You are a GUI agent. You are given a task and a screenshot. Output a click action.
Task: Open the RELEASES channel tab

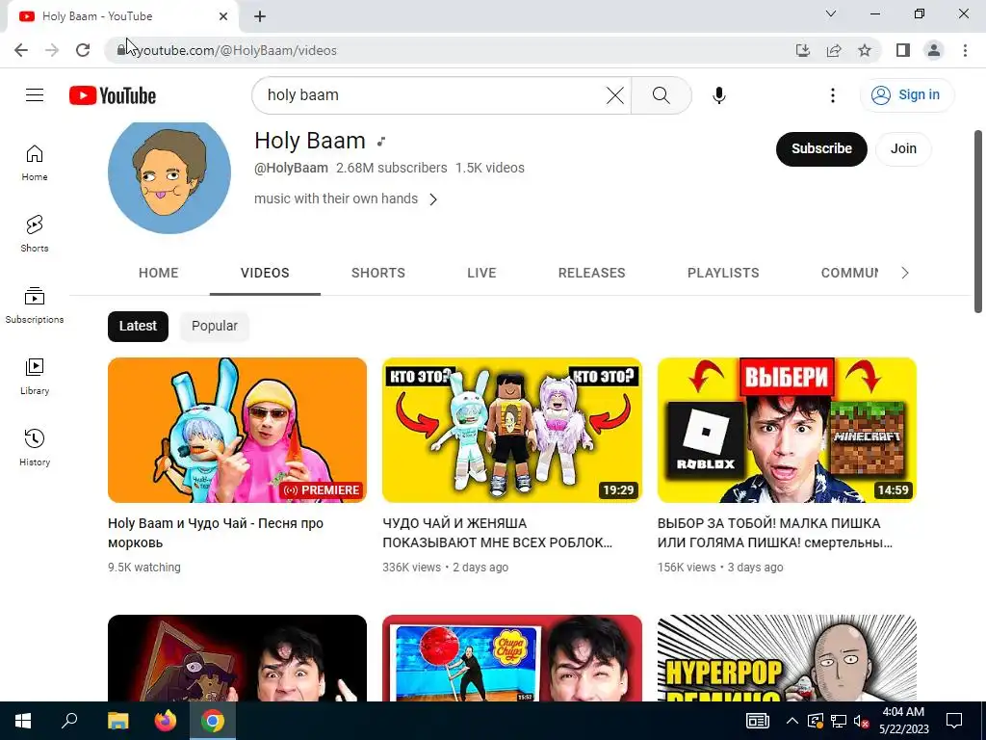[x=592, y=273]
